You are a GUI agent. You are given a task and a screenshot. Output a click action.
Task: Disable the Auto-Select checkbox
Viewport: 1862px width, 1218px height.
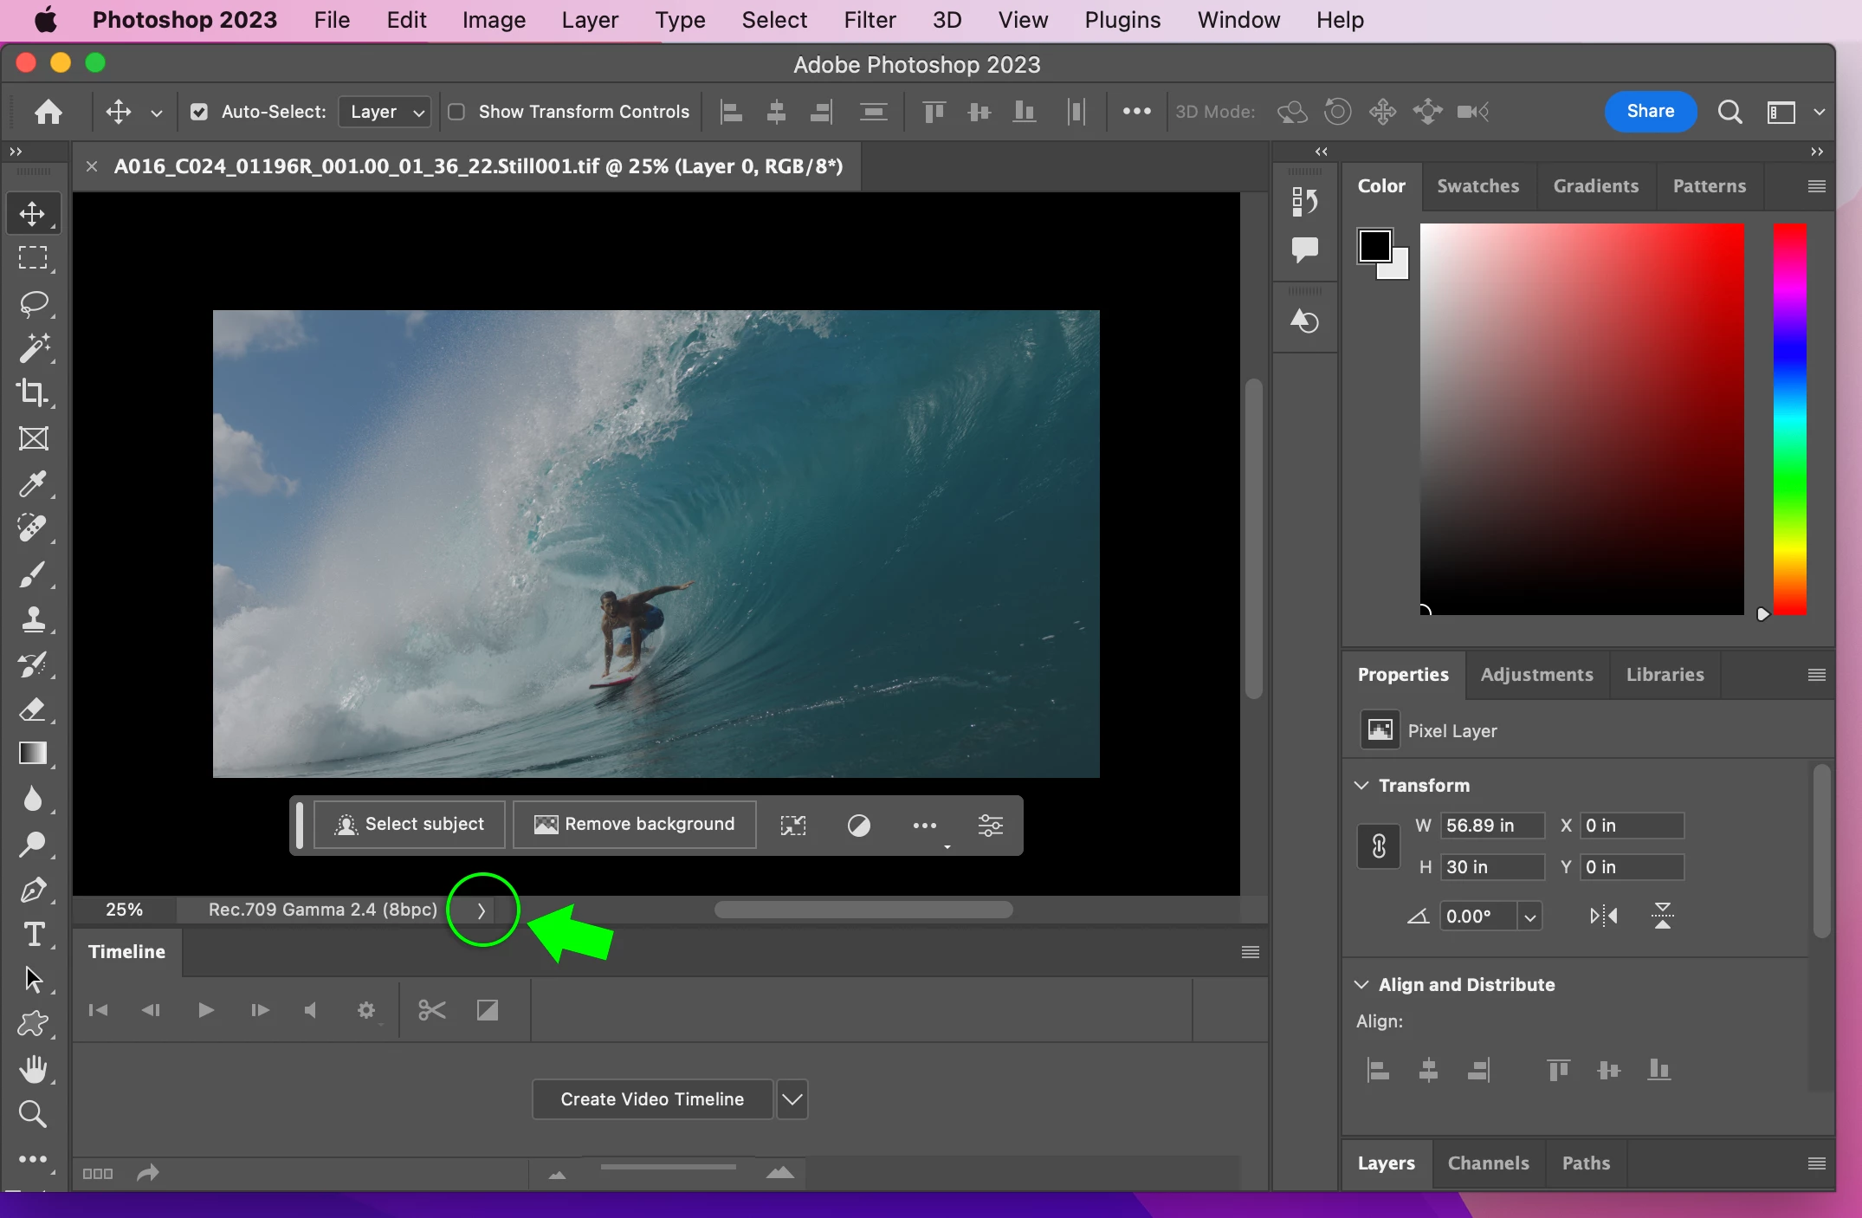199,112
